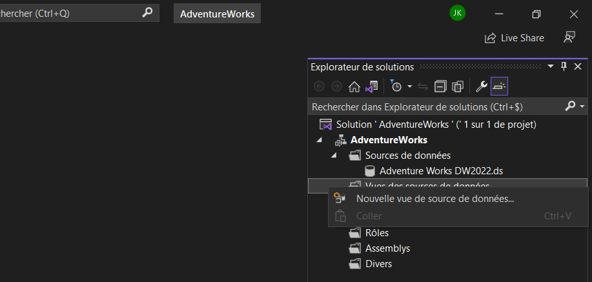The width and height of the screenshot is (592, 282).
Task: Collapse all items in Solution Explorer
Action: [x=440, y=87]
